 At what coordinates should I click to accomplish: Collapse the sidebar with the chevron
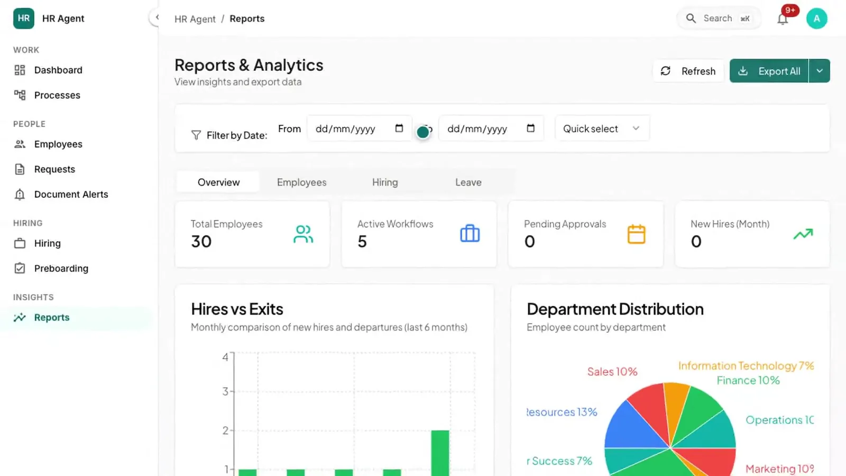[157, 17]
